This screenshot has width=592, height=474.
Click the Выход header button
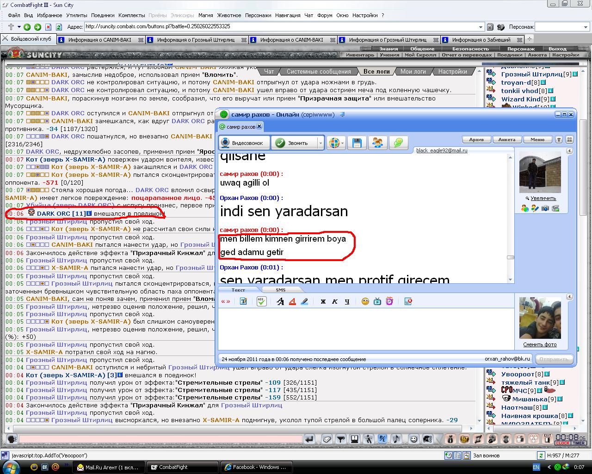[557, 49]
